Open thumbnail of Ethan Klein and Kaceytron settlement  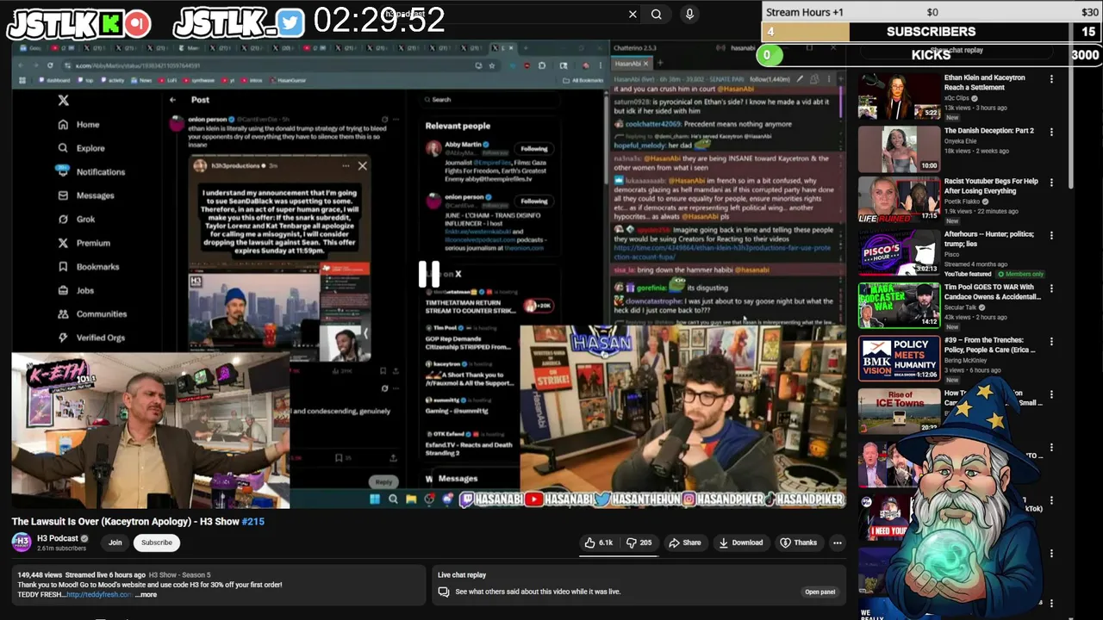899,96
